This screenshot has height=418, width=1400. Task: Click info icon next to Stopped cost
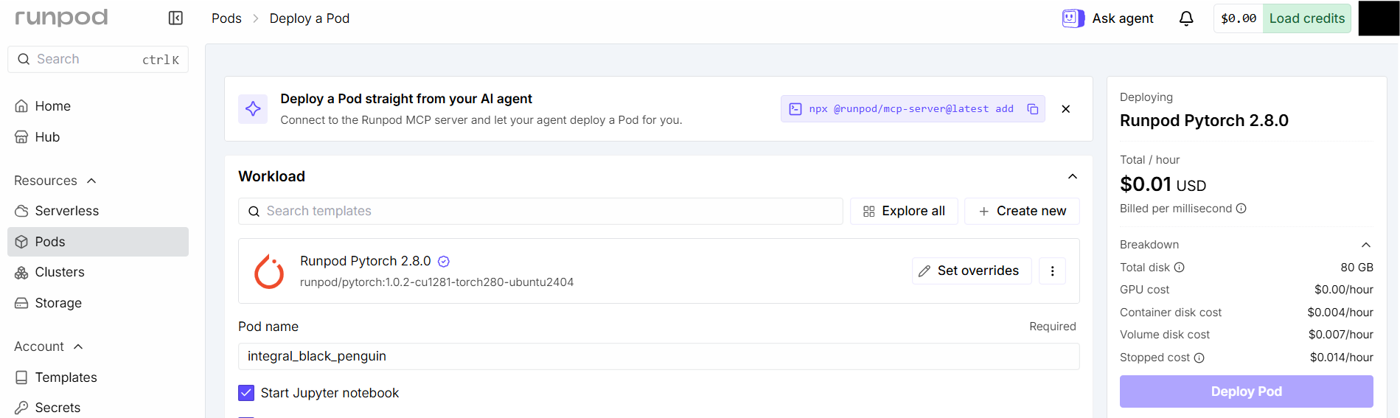coord(1199,358)
